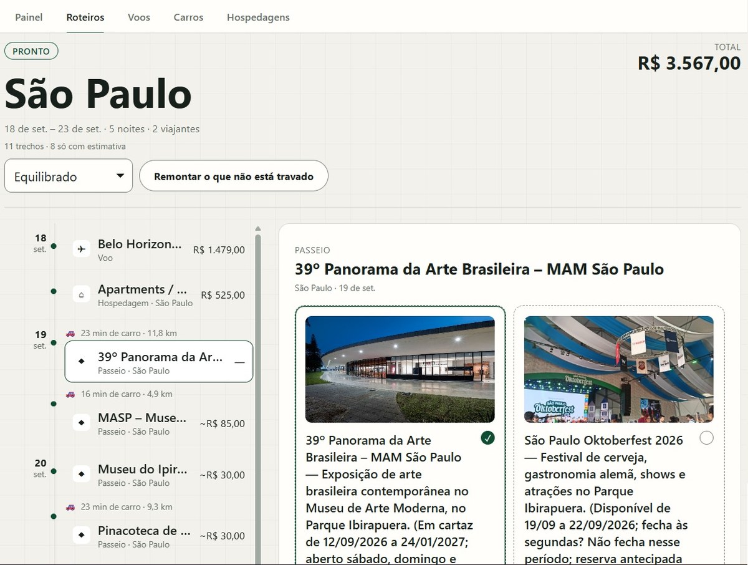Viewport: 748px width, 565px height.
Task: Click the diamond icon next to Museu do Ipir...
Action: [x=81, y=475]
